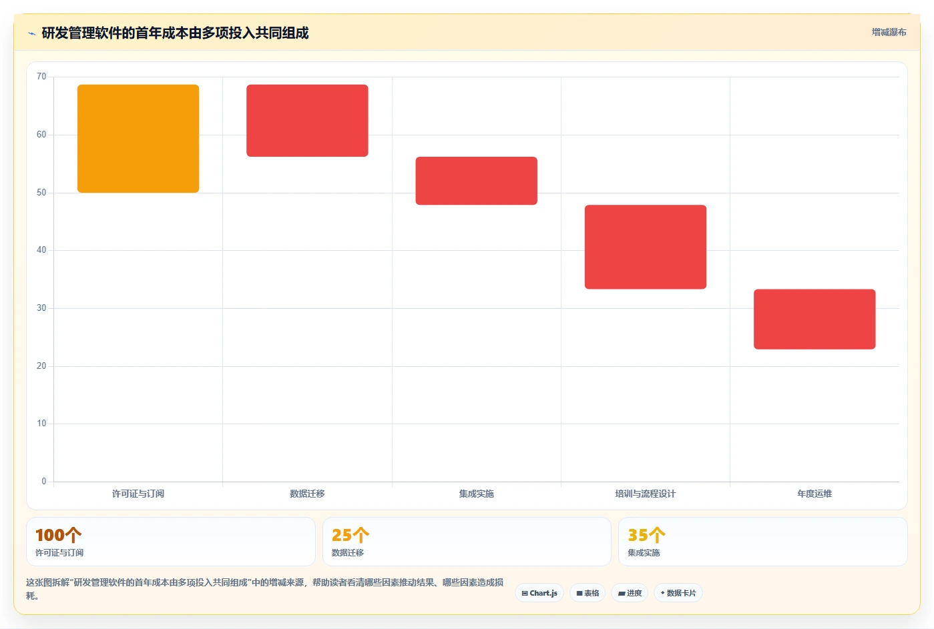Click the 数据卡片 tag chip

pos(678,593)
